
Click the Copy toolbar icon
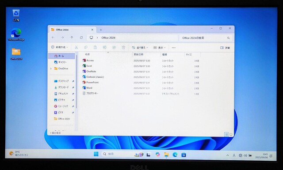(86, 47)
